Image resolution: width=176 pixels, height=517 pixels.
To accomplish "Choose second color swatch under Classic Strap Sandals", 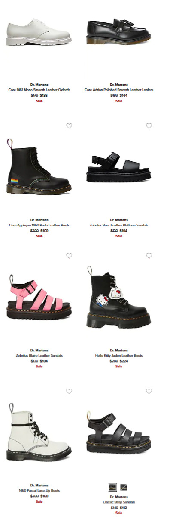I will point(124,487).
